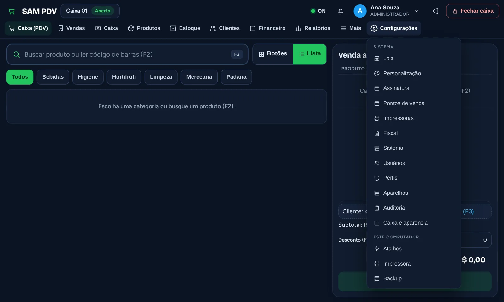Go to the Vendas tab
The height and width of the screenshot is (302, 504).
(72, 28)
